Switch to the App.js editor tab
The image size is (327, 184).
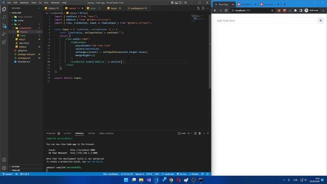tap(113, 8)
